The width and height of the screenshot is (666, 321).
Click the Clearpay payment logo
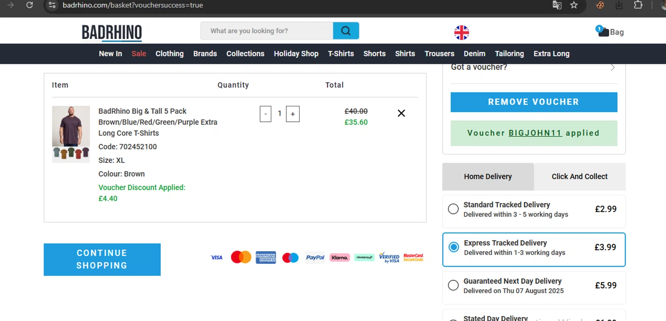click(364, 257)
